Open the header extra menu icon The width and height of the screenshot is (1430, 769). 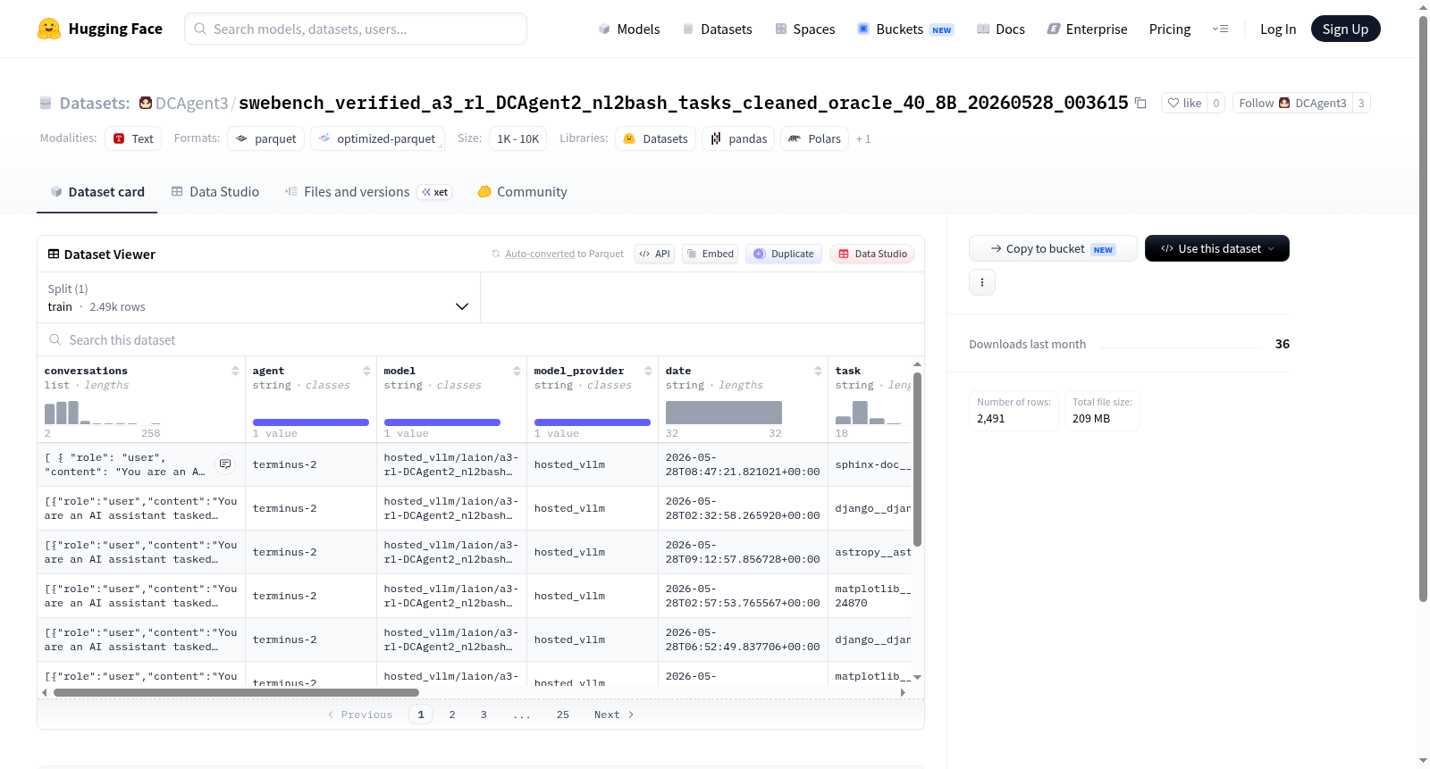click(1220, 29)
